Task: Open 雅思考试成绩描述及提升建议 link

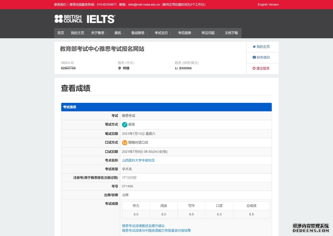Action: (143, 226)
